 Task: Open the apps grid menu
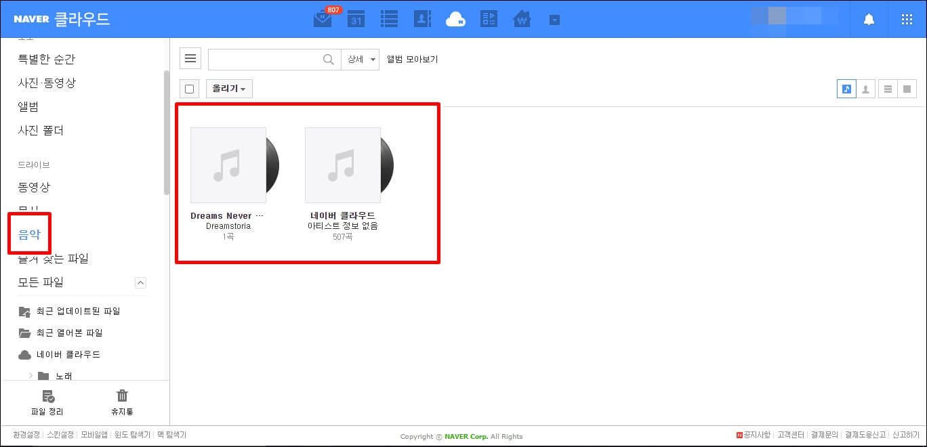907,20
